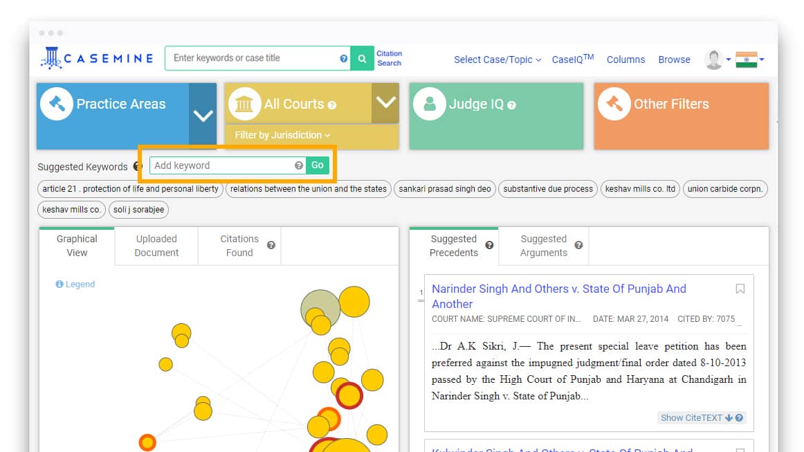804x452 pixels.
Task: Click the Go button next to Add keyword
Action: (318, 165)
